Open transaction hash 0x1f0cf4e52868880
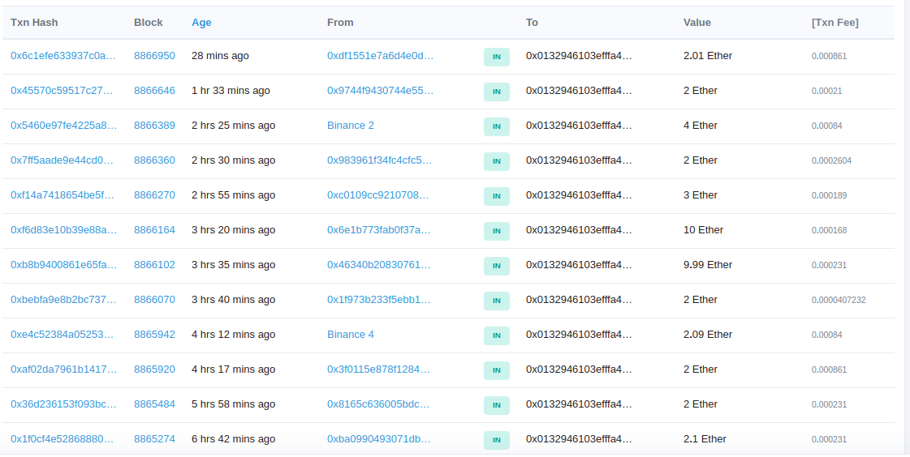This screenshot has height=457, width=910. tap(62, 439)
